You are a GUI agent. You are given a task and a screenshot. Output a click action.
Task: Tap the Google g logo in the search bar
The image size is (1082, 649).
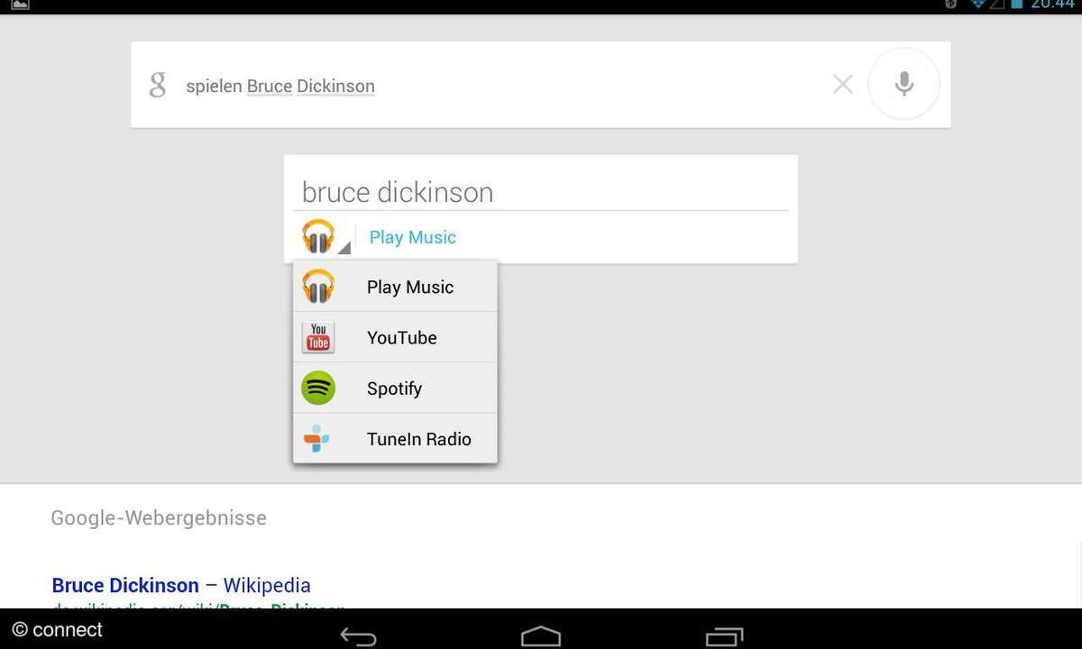pyautogui.click(x=158, y=86)
